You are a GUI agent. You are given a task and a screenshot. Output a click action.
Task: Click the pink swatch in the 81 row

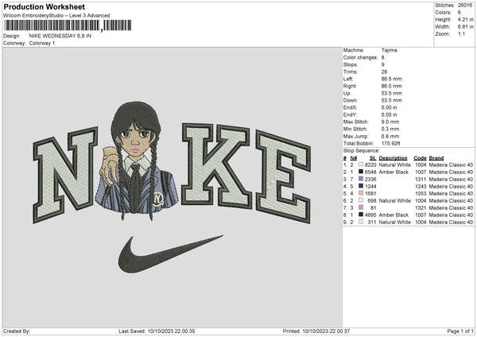click(x=361, y=207)
